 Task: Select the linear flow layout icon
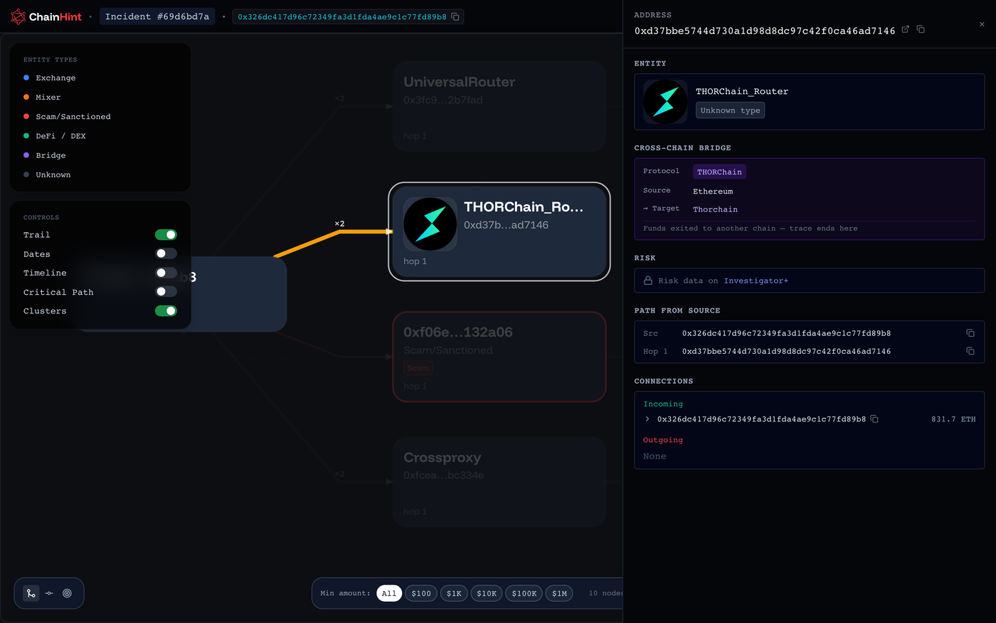coord(49,593)
